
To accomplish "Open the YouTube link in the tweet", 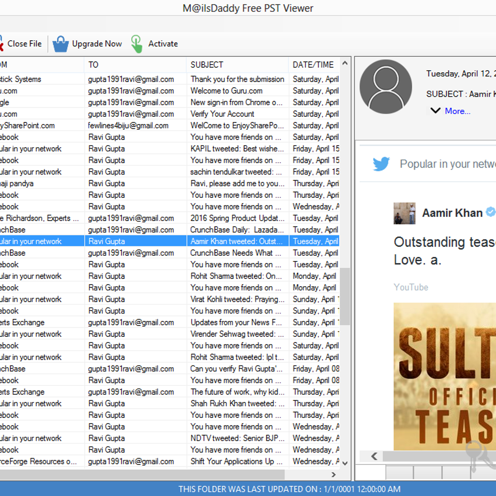I will 411,287.
